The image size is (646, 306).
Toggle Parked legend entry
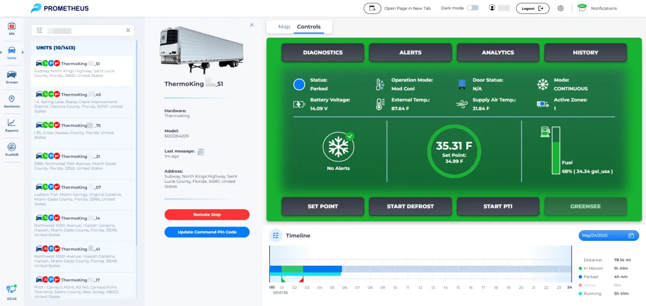tap(589, 277)
